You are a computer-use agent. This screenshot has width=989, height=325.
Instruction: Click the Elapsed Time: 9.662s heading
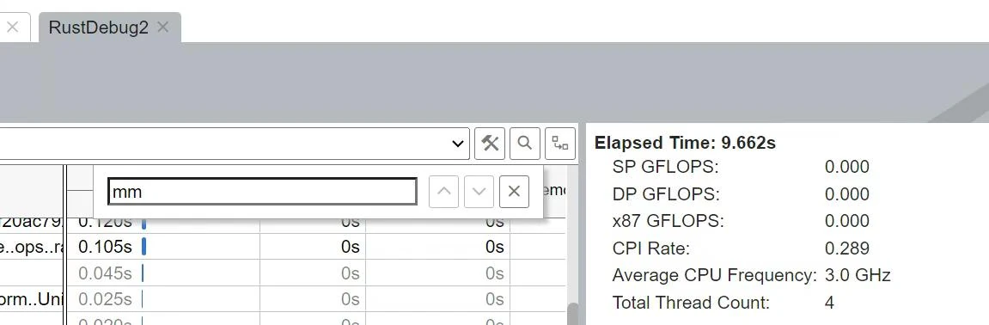point(685,144)
